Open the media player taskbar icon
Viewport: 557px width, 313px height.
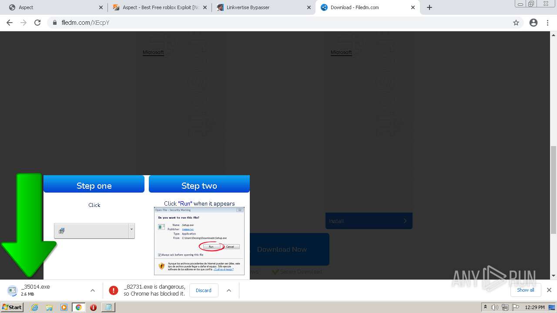(x=64, y=307)
